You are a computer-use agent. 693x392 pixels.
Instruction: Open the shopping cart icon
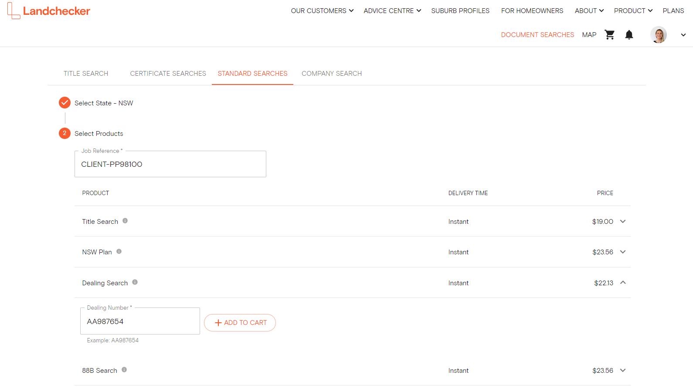point(609,34)
